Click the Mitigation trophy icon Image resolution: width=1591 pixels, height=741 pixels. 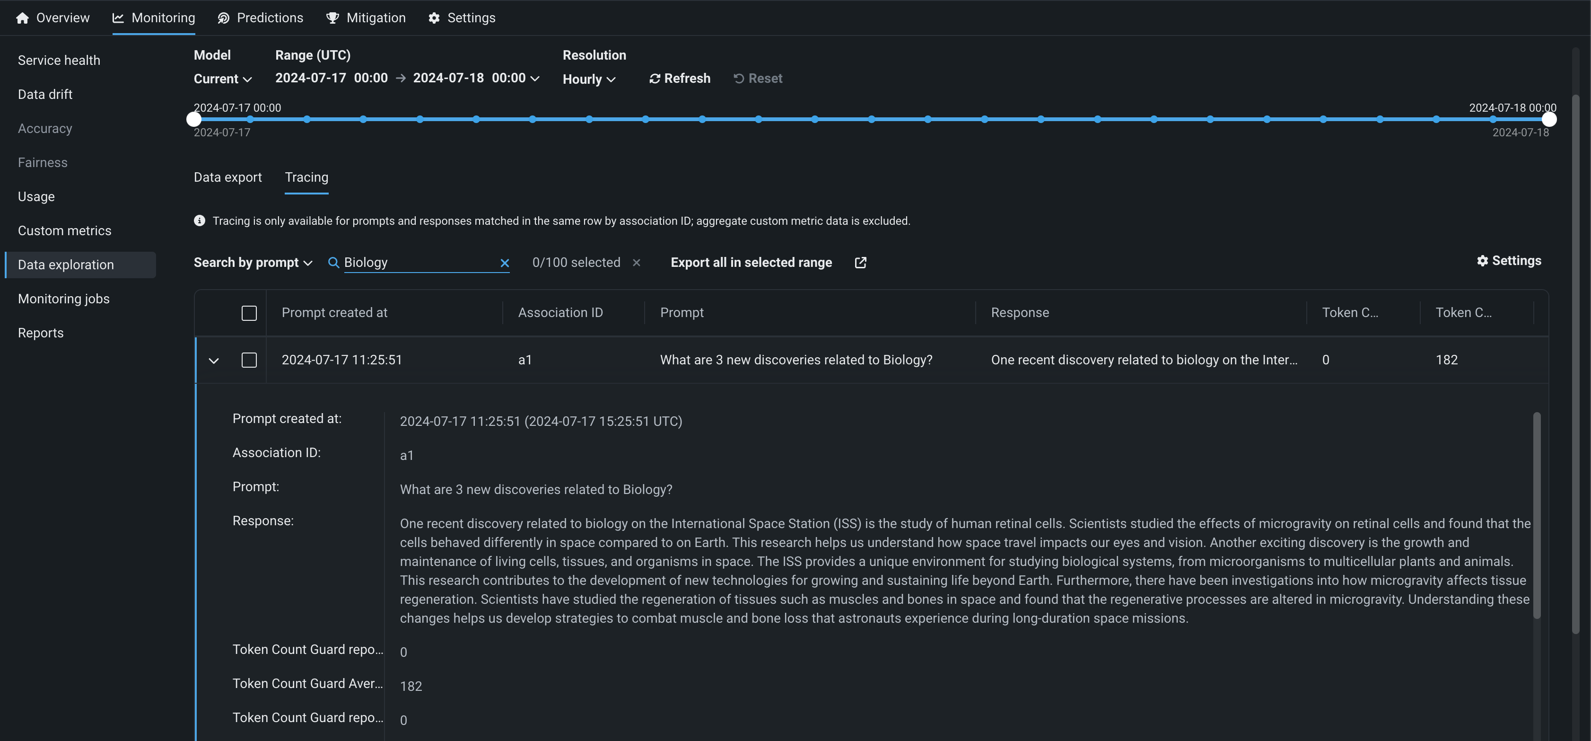[x=333, y=18]
